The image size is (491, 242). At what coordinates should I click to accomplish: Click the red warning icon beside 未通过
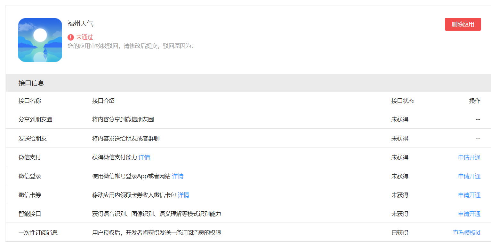(71, 37)
